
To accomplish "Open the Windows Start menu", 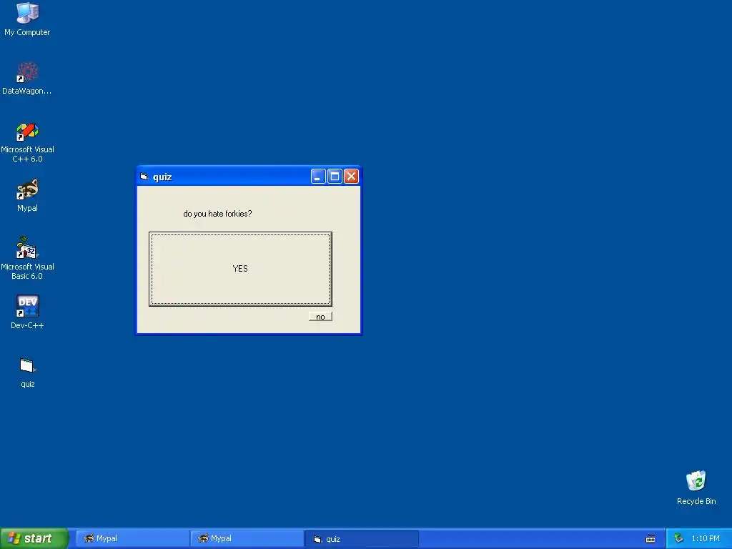I will [34, 538].
